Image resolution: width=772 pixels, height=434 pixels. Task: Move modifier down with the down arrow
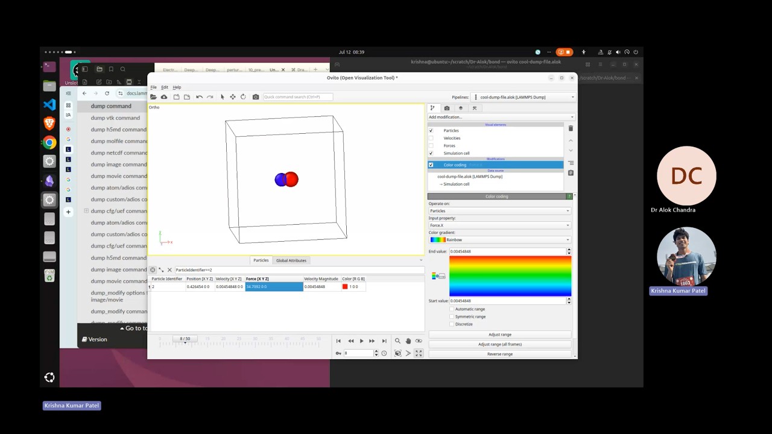pyautogui.click(x=571, y=151)
